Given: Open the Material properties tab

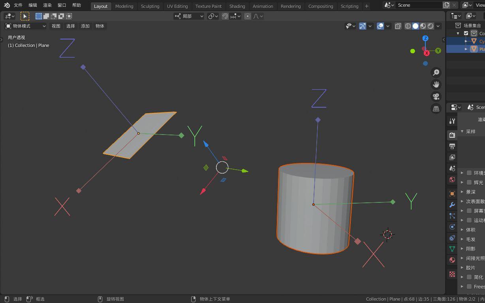Looking at the screenshot, I should point(452,260).
